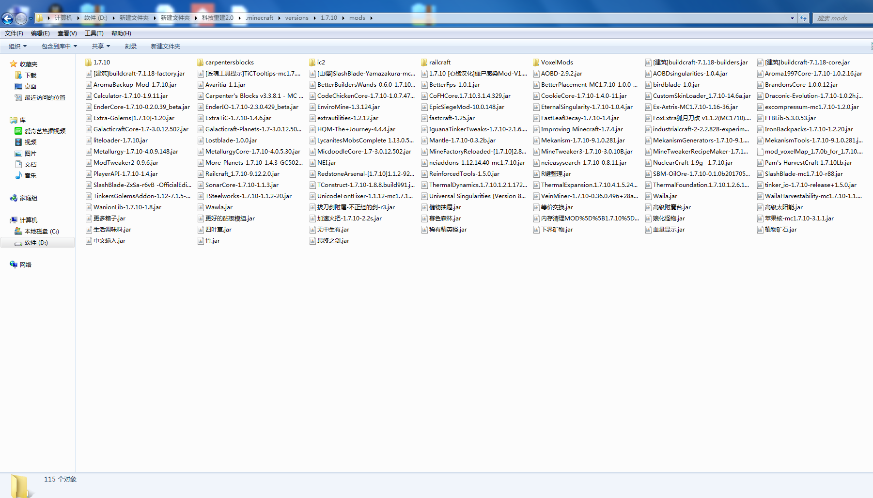Select the ic2 folder icon
This screenshot has width=873, height=498.
[312, 62]
